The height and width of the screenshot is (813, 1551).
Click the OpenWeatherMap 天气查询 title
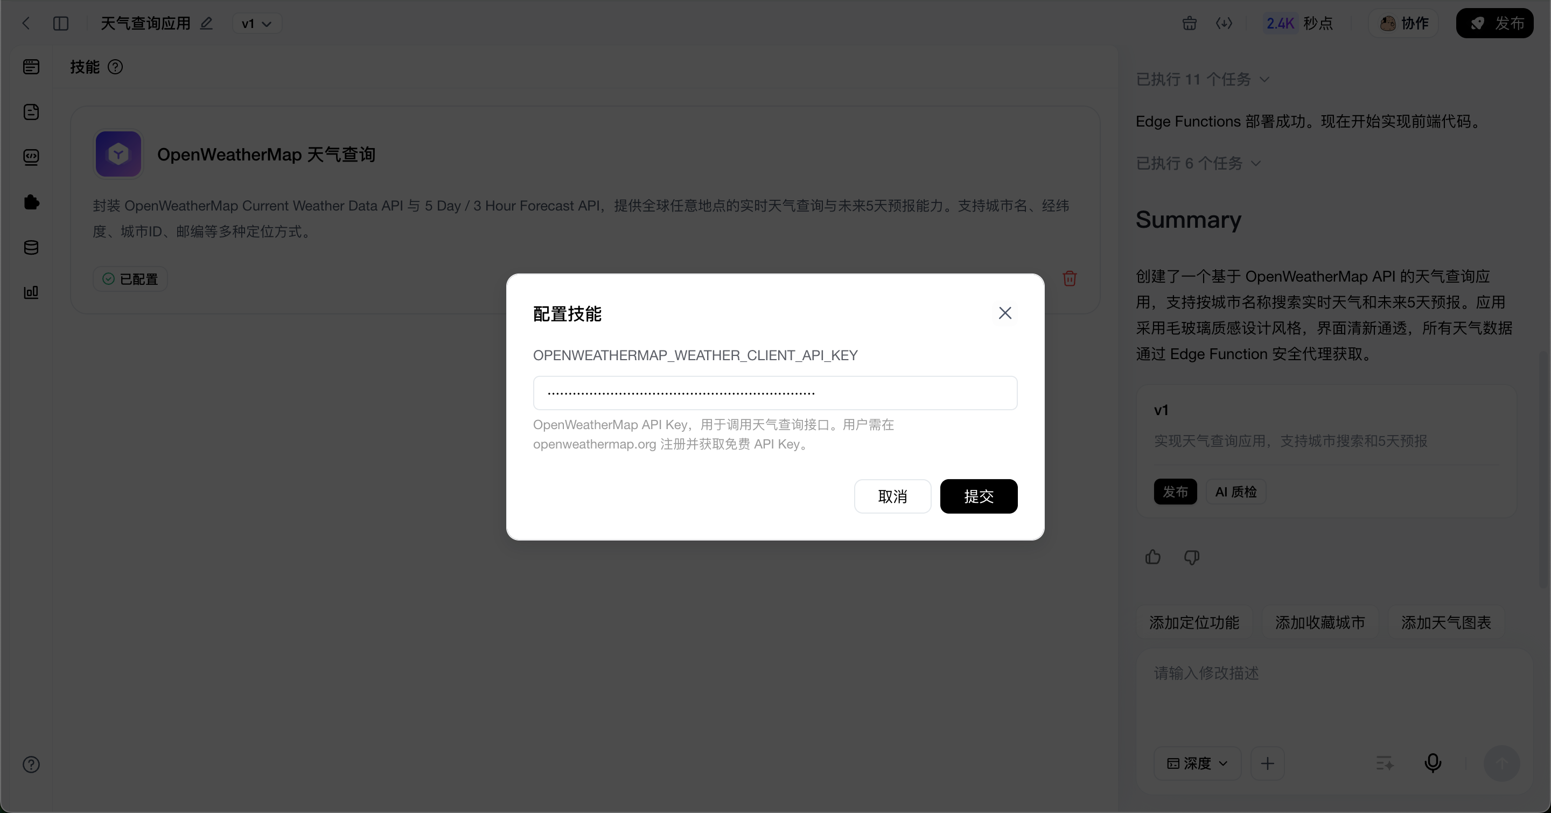pos(266,155)
